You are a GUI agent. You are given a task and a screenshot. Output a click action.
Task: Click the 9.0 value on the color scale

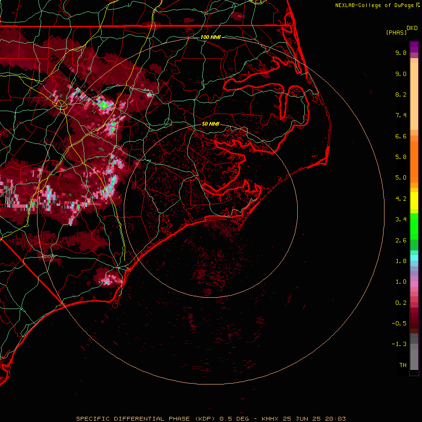click(401, 74)
